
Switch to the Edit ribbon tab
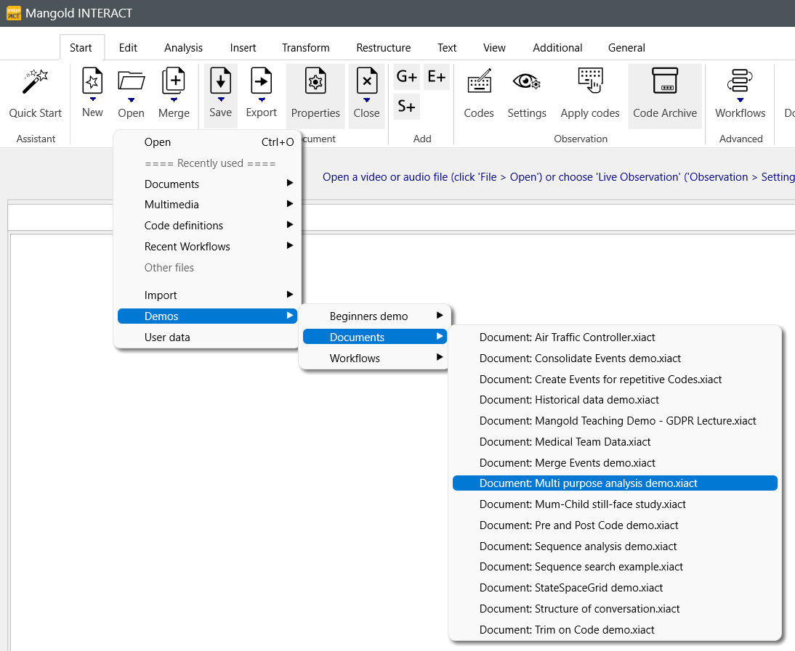128,48
